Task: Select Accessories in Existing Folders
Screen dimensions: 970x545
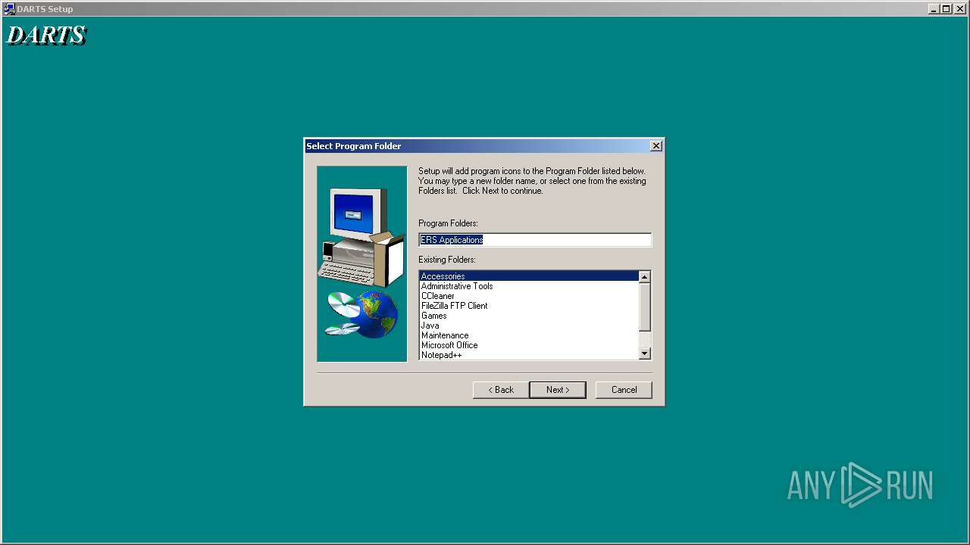Action: [x=529, y=276]
